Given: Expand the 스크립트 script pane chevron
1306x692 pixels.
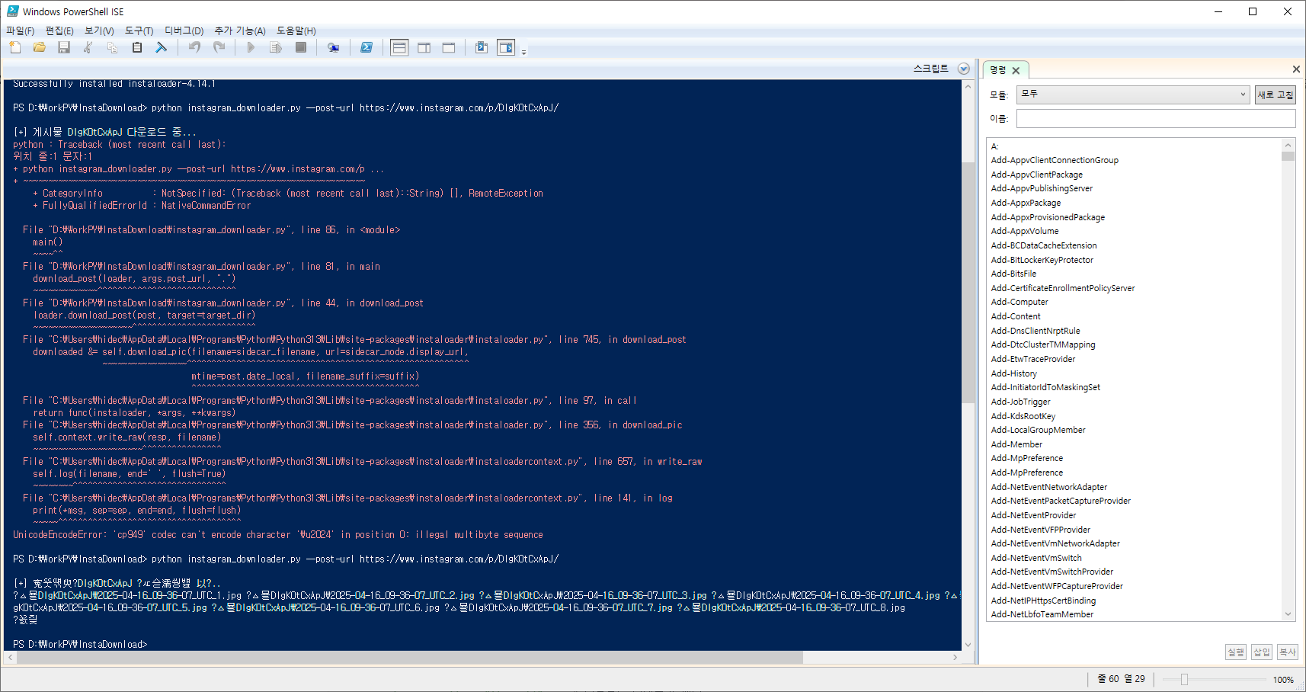Looking at the screenshot, I should coord(964,69).
